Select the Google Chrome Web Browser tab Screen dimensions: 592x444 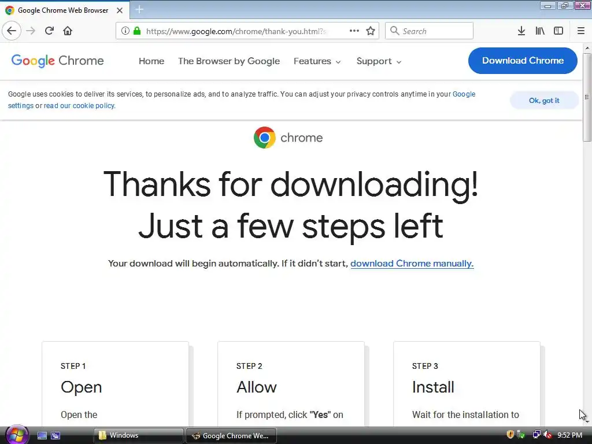[64, 10]
